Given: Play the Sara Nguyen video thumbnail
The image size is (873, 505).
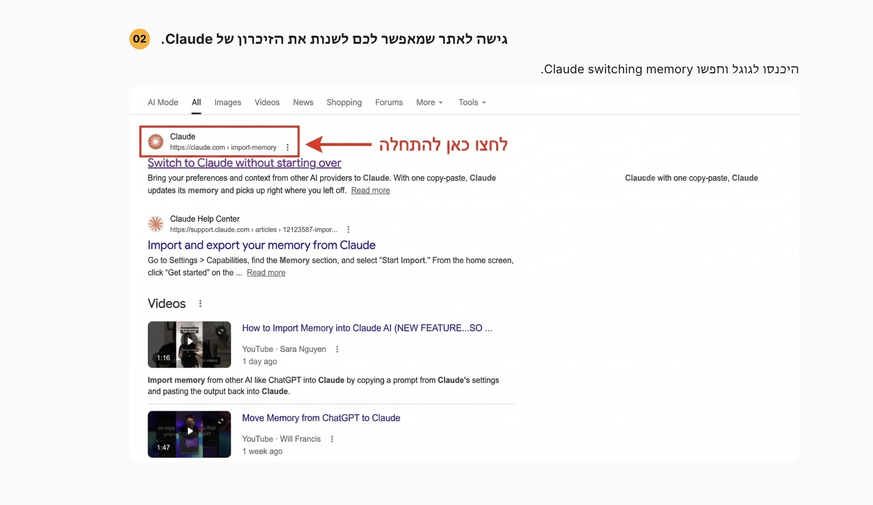Looking at the screenshot, I should pyautogui.click(x=189, y=344).
